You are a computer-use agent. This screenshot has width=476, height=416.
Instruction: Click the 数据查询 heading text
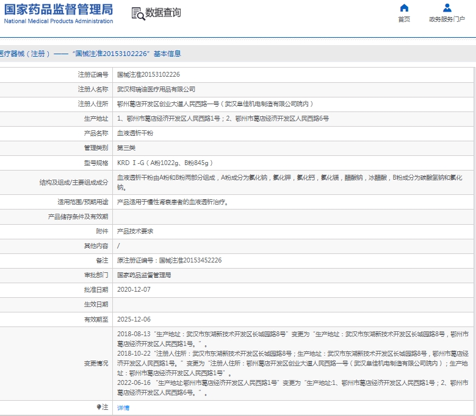(163, 13)
